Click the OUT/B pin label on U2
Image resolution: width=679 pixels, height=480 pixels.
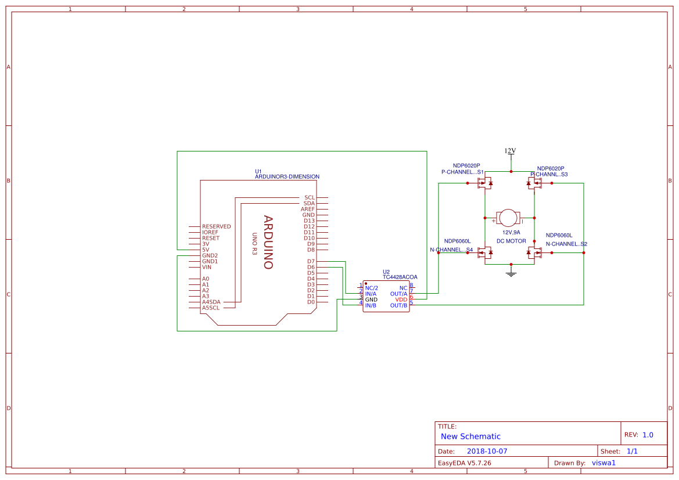click(399, 305)
